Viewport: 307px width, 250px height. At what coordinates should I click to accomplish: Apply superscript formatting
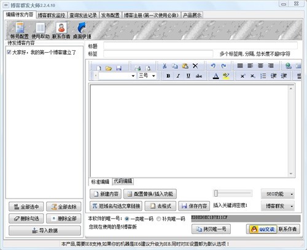tap(243, 76)
